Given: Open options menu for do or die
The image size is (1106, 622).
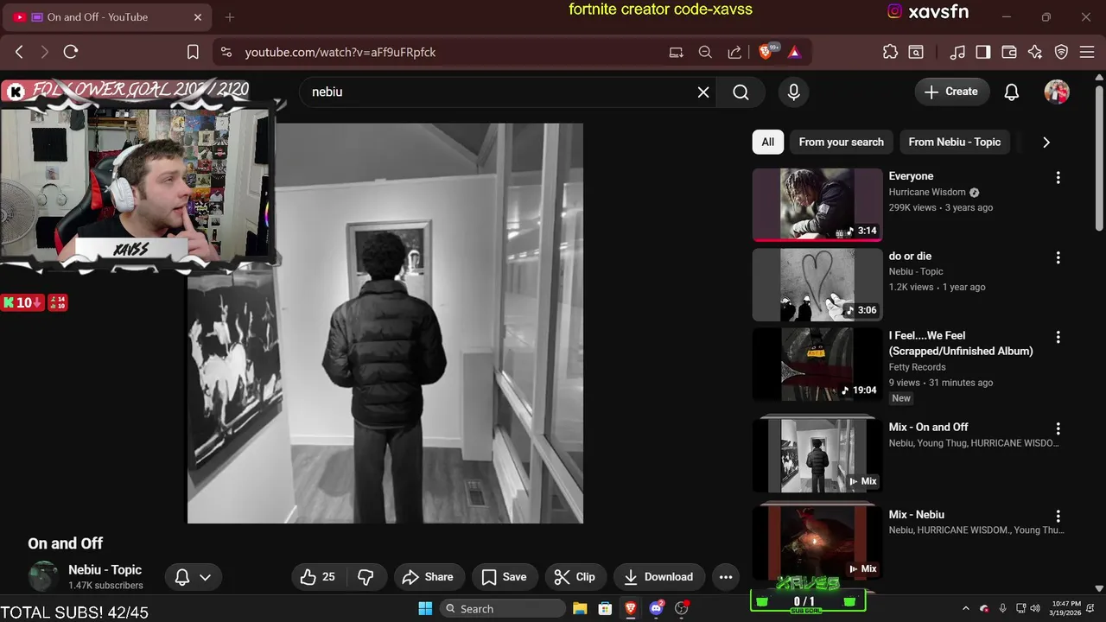Looking at the screenshot, I should 1058,257.
